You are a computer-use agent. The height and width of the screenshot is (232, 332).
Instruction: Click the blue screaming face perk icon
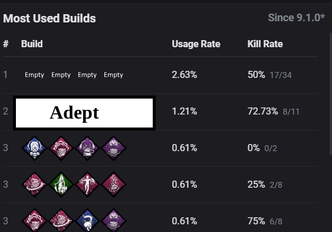pyautogui.click(x=34, y=148)
